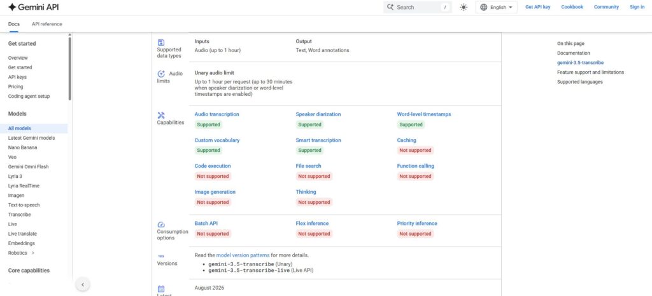
Task: Jump to gemini-3.5-transcribe in On this page
Action: 581,63
